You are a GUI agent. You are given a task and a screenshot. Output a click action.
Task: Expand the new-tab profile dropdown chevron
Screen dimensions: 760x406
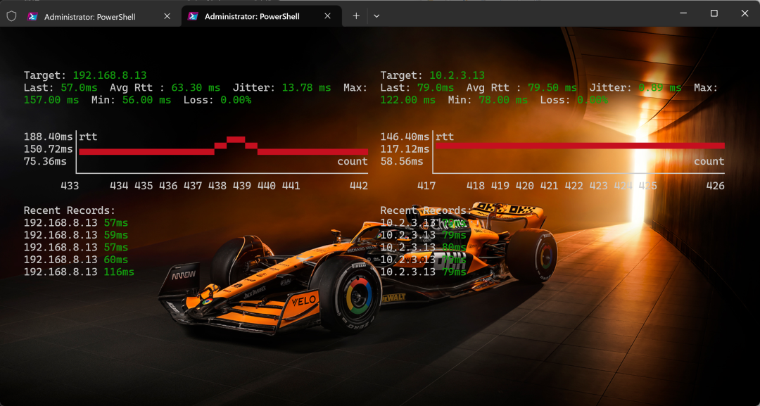[376, 16]
